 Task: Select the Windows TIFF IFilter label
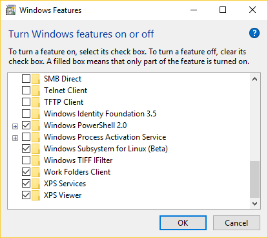pos(78,160)
